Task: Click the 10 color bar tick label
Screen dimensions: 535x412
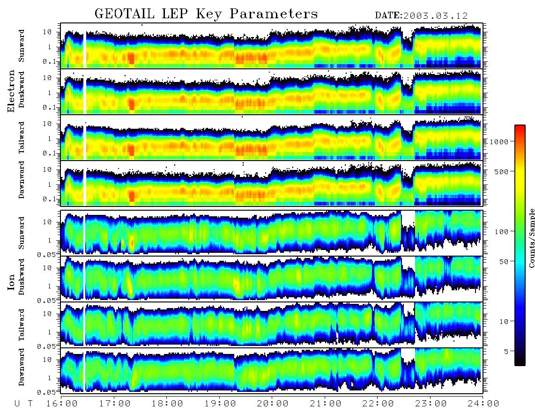Action: (x=504, y=321)
